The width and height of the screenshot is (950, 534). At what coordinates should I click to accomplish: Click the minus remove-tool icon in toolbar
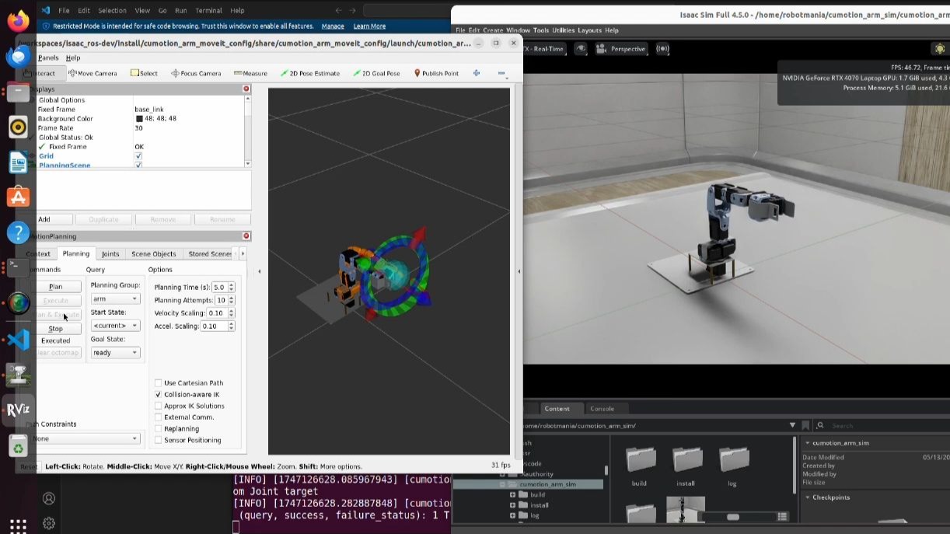[x=501, y=74]
